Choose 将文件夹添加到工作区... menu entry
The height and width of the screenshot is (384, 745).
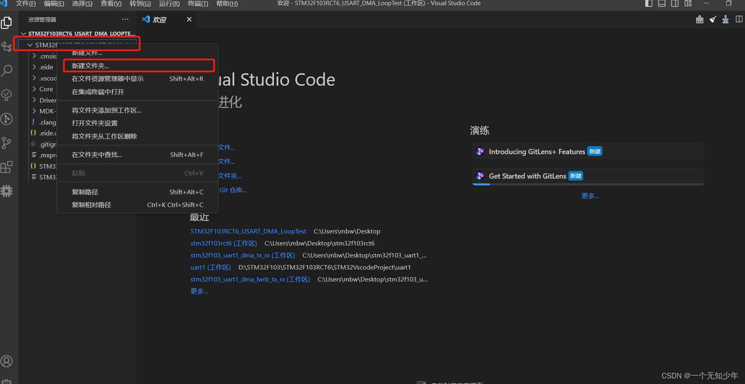point(137,110)
